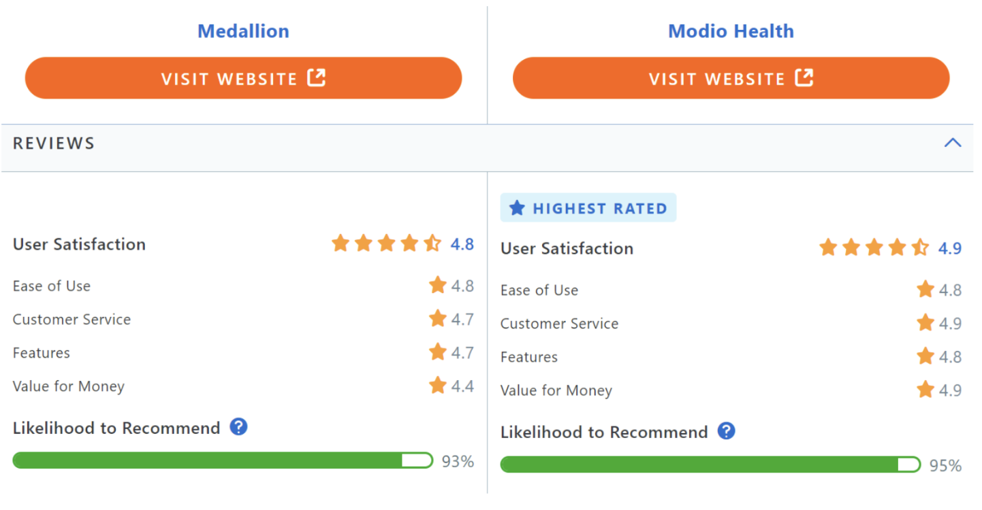Click Medallion's 4.8 user satisfaction rating
The image size is (982, 510).
point(462,244)
